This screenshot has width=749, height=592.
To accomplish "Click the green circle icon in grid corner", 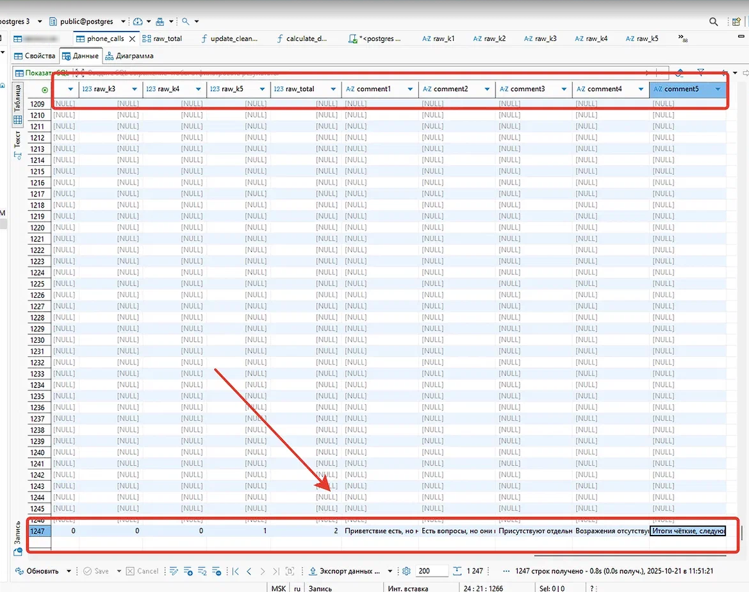I will 44,90.
